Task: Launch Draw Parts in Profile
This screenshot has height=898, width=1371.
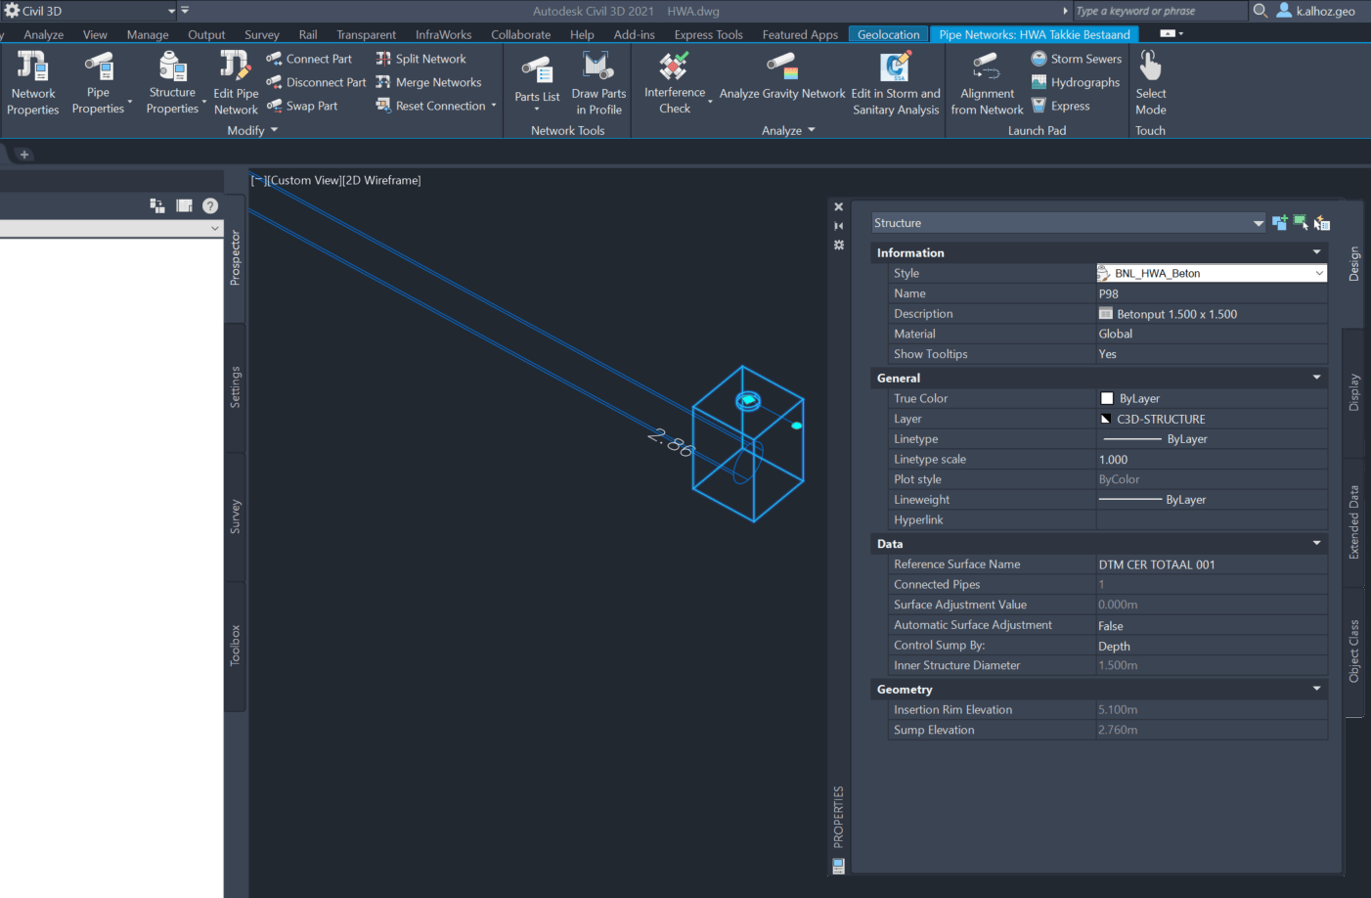Action: point(598,82)
